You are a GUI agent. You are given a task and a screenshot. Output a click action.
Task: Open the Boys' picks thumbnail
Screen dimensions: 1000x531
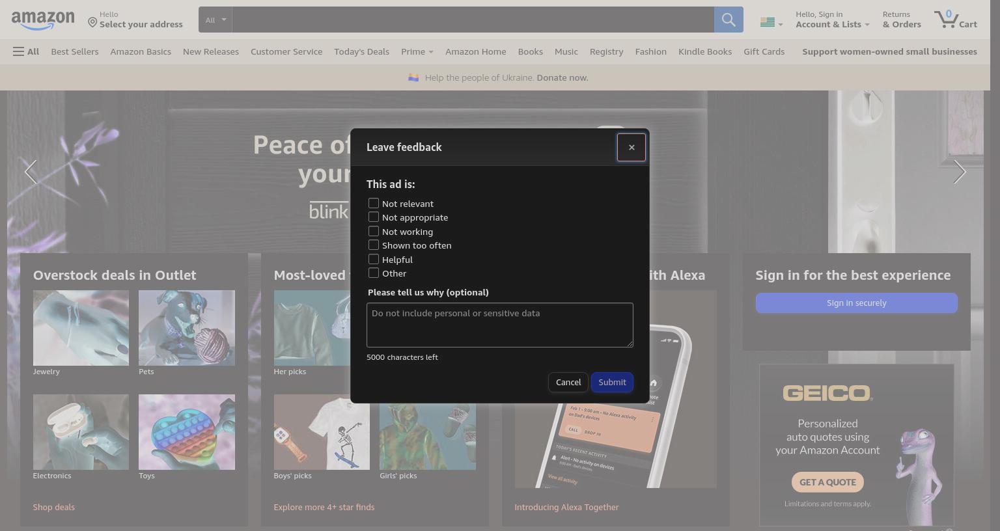click(x=322, y=432)
